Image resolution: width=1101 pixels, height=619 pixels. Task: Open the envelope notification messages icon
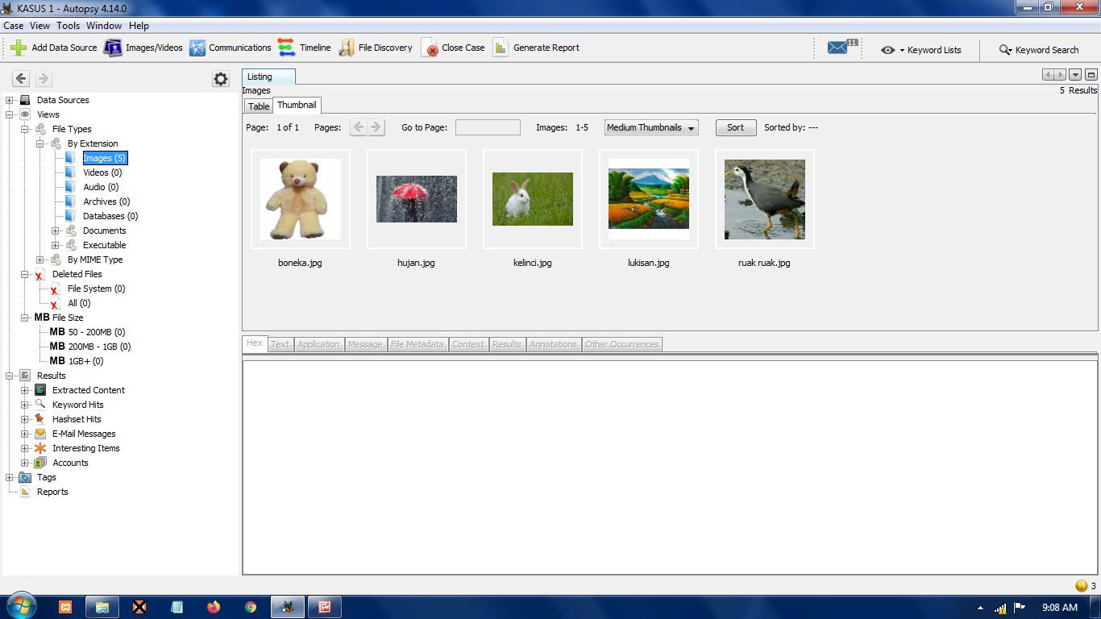point(838,48)
